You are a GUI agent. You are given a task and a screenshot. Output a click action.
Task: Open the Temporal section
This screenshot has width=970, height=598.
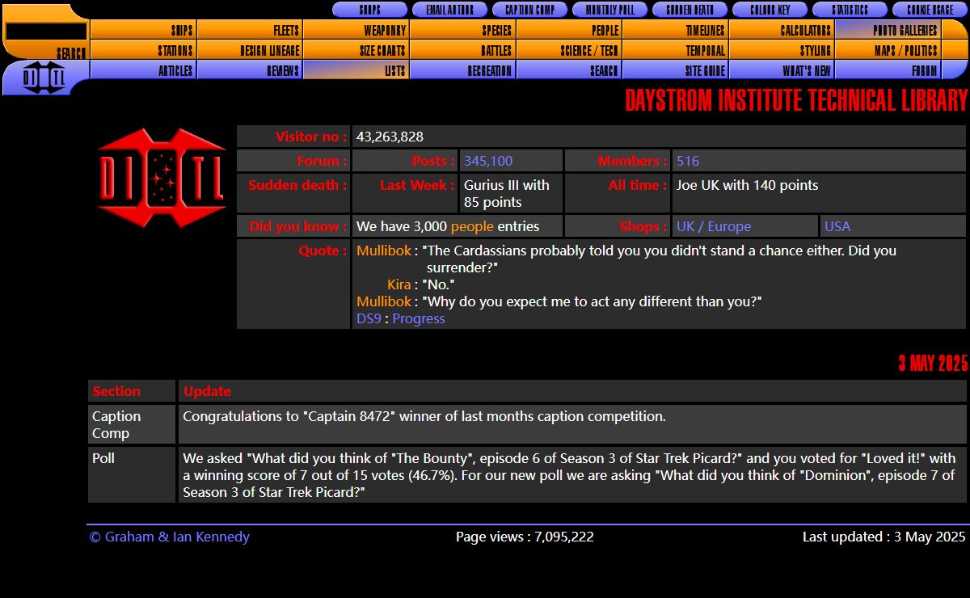[x=675, y=50]
